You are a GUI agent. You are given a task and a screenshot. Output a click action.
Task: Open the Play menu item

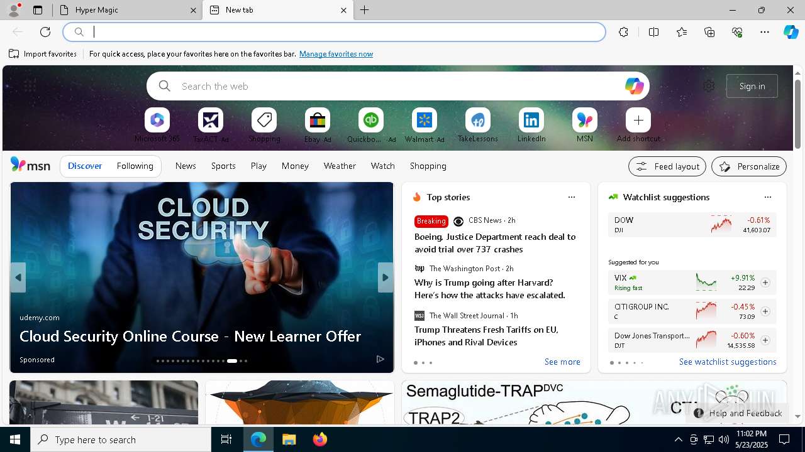coord(258,166)
